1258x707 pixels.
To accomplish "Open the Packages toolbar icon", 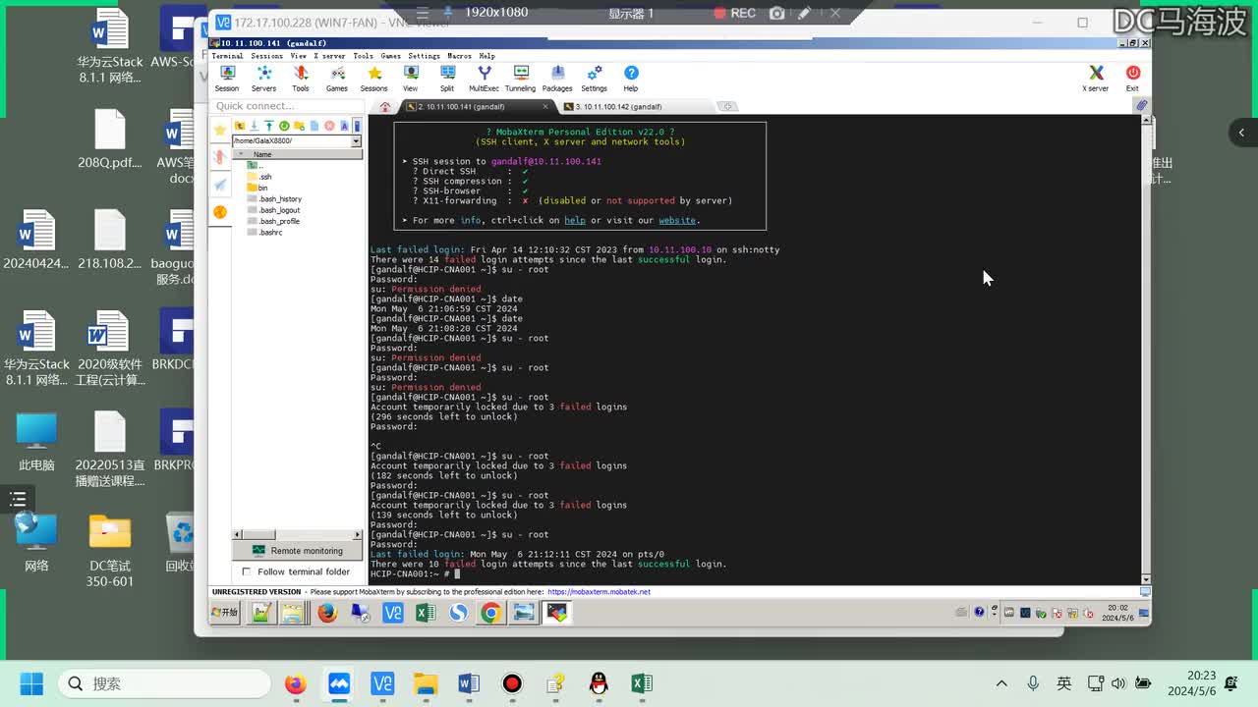I will [557, 79].
